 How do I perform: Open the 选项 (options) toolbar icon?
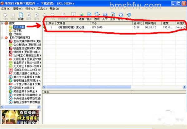pyautogui.click(x=97, y=15)
